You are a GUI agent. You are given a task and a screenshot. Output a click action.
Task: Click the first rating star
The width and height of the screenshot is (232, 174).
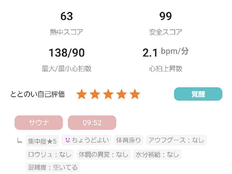point(81,94)
